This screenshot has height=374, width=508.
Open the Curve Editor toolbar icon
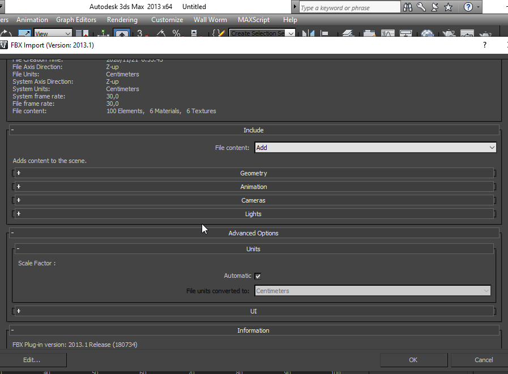coord(387,33)
